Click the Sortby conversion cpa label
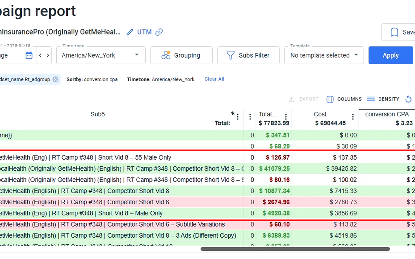This screenshot has width=415, height=259. pyautogui.click(x=92, y=79)
